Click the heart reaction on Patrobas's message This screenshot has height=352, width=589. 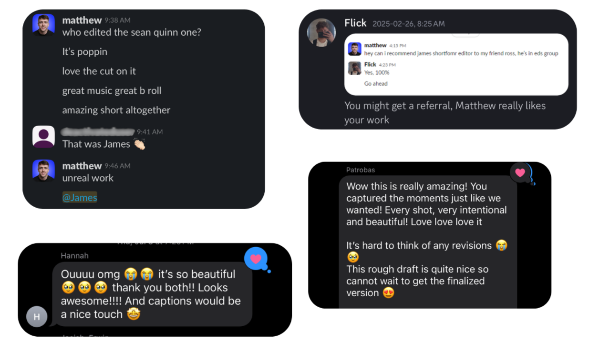tap(520, 172)
